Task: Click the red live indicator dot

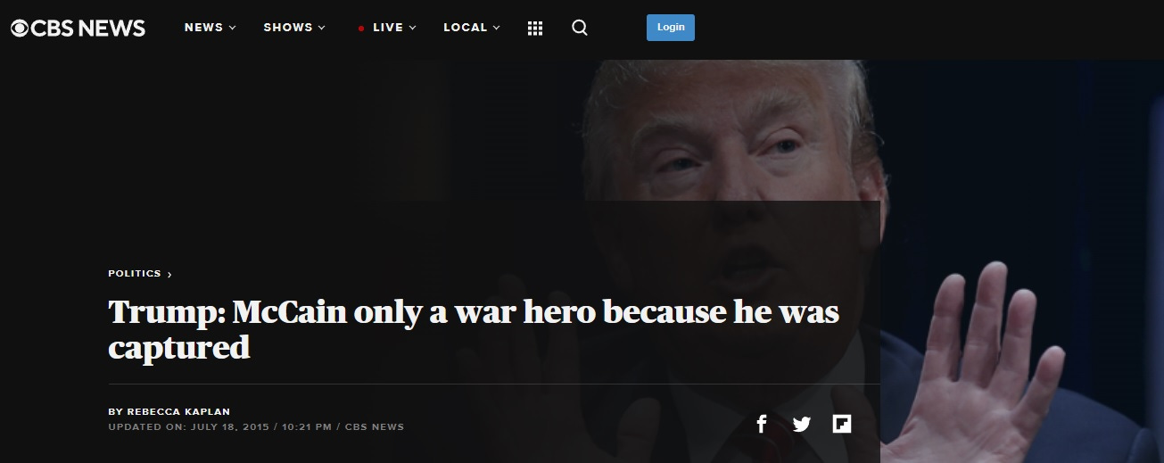Action: 361,29
